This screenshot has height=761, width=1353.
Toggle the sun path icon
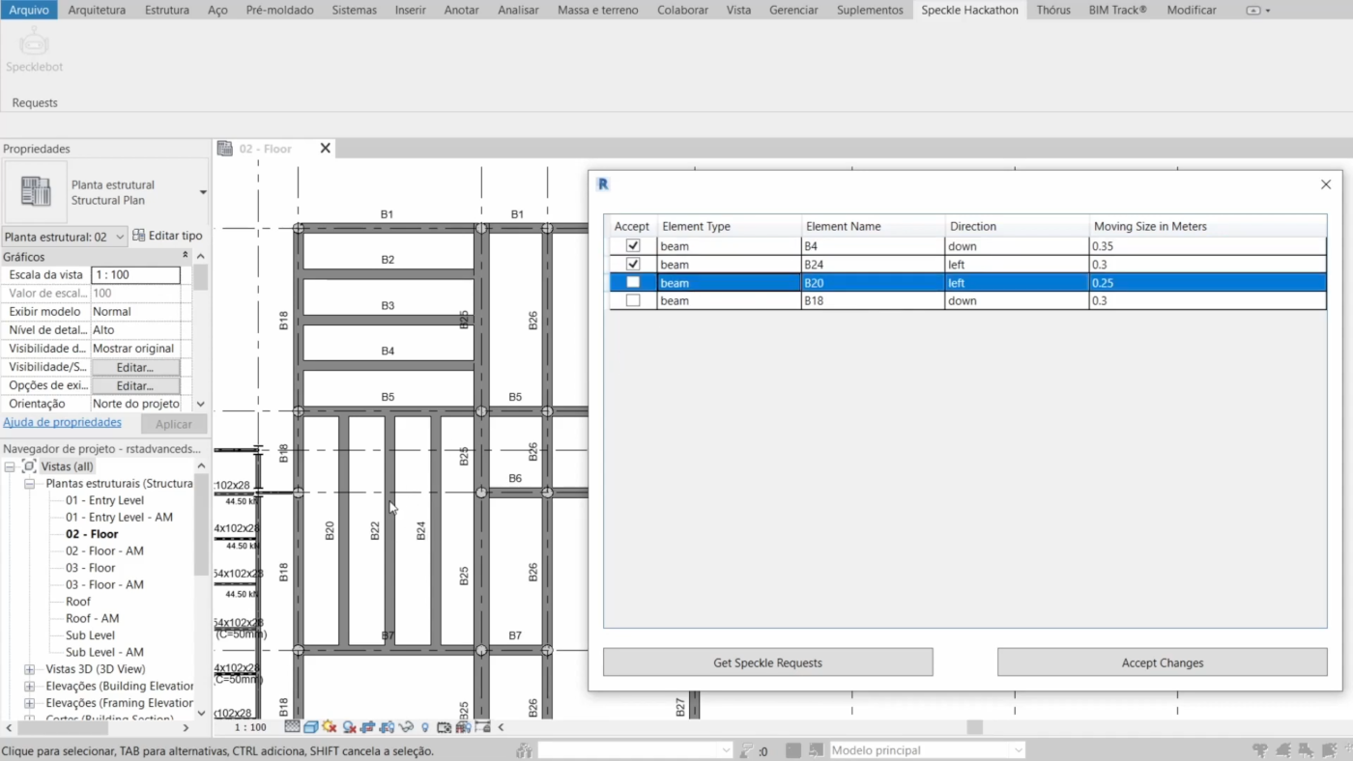(x=330, y=727)
